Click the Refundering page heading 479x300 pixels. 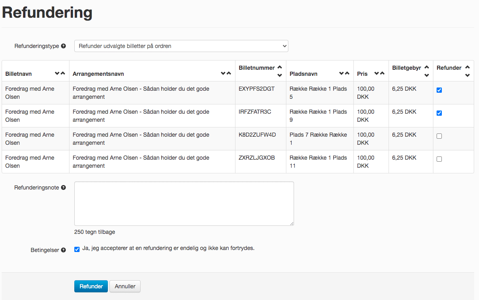[x=47, y=12]
